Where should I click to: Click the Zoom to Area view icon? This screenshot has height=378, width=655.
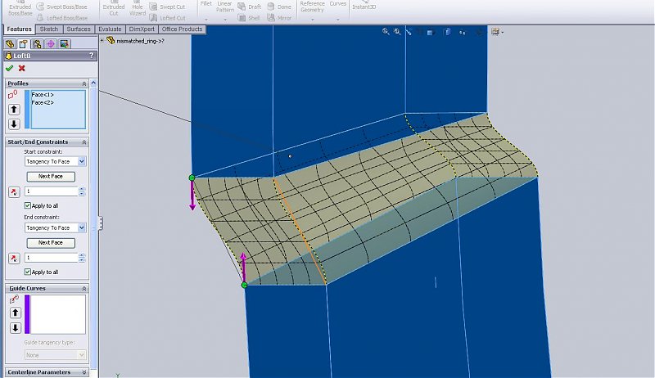pos(397,32)
